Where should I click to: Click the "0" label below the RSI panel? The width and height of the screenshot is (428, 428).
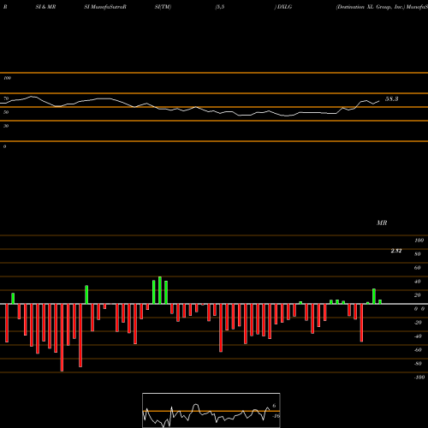[x=4, y=146]
